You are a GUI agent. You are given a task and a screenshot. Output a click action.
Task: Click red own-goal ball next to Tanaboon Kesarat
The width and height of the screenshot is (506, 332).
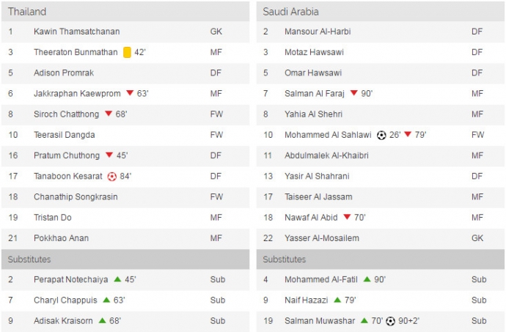(112, 176)
